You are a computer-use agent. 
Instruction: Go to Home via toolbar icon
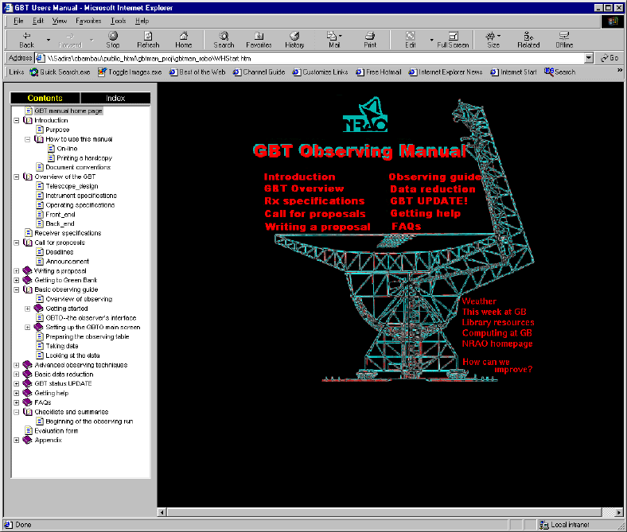point(184,39)
